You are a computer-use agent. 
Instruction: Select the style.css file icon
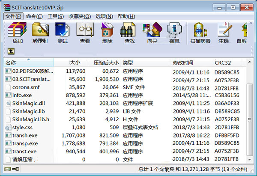click(x=8, y=128)
